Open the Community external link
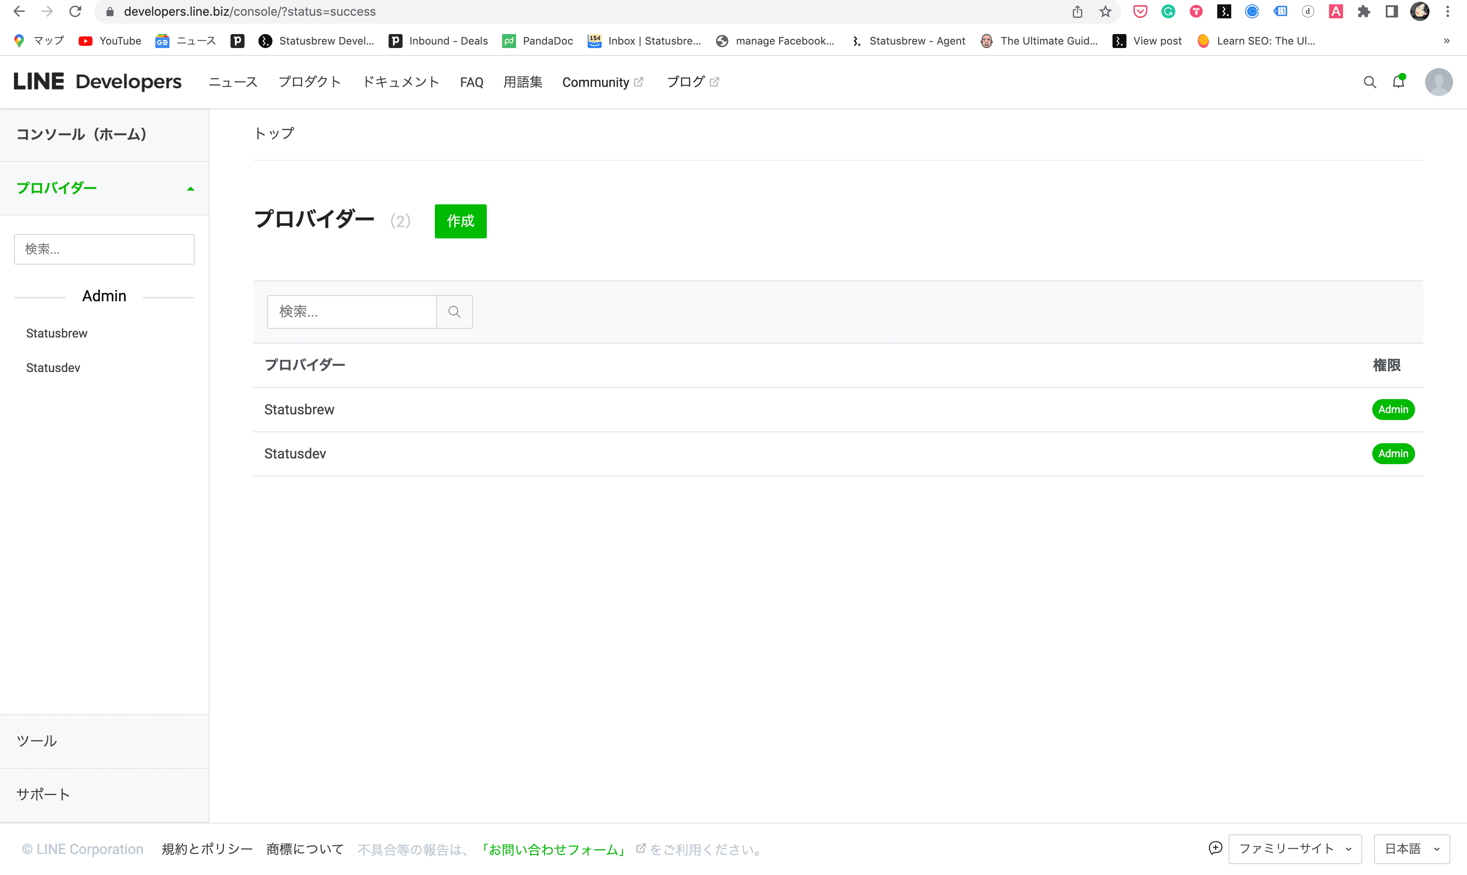 pyautogui.click(x=603, y=82)
